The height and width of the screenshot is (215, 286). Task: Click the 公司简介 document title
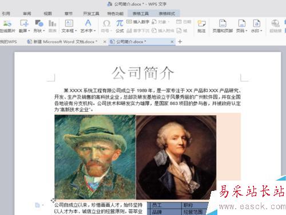tap(142, 73)
